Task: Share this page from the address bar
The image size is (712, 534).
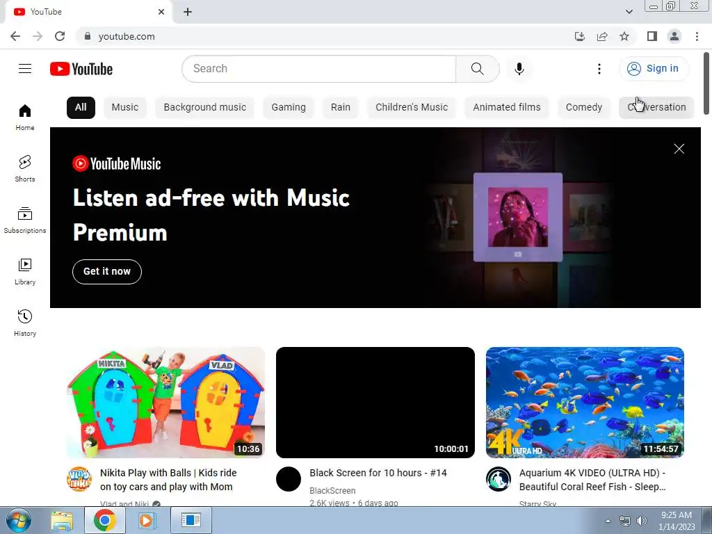Action: click(602, 36)
